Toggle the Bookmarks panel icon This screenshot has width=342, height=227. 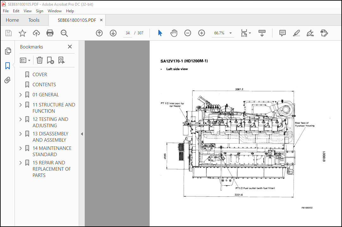tap(8, 65)
